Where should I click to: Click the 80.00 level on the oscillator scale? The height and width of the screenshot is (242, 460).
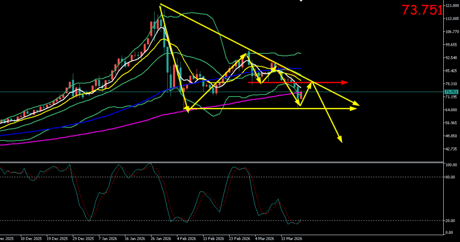click(450, 177)
